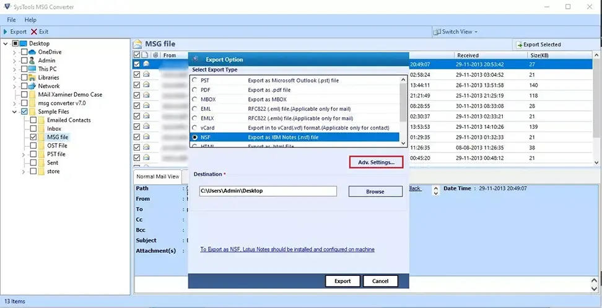Click the dialog's Export button
Image resolution: width=602 pixels, height=308 pixels.
(x=342, y=281)
